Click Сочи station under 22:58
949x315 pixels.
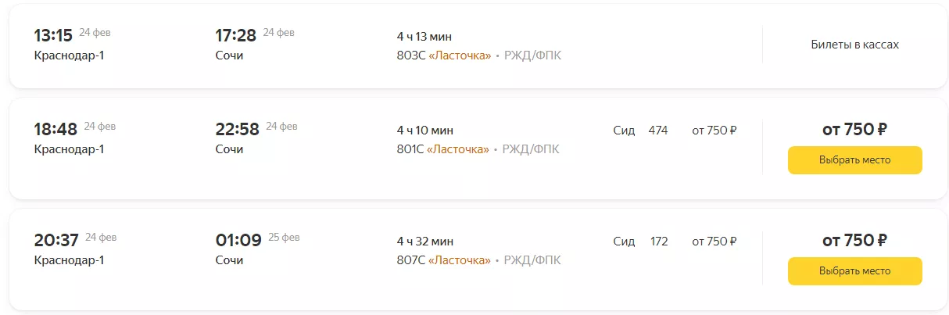pos(229,149)
